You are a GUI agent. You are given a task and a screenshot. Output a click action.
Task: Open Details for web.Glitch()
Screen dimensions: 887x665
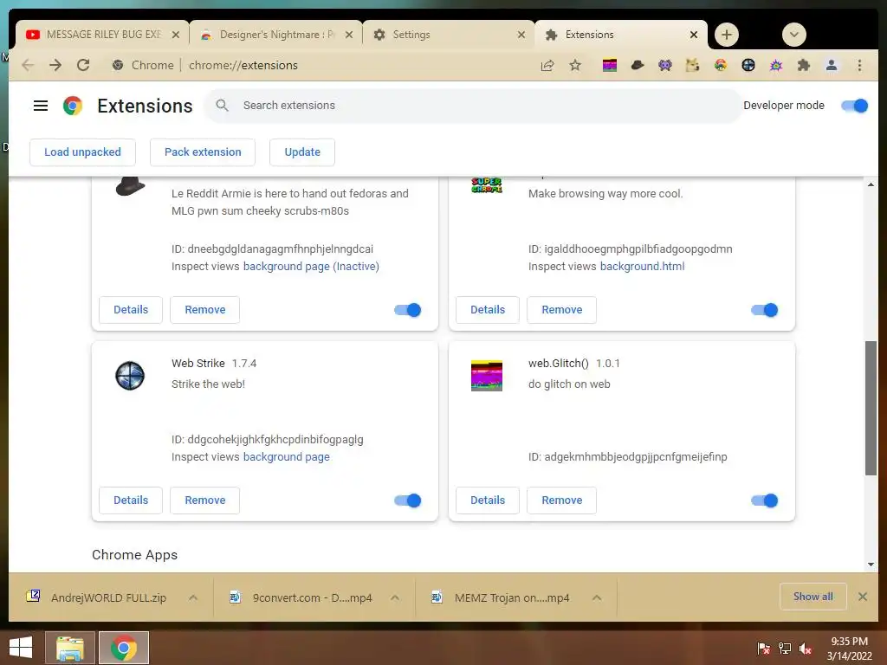pos(488,500)
